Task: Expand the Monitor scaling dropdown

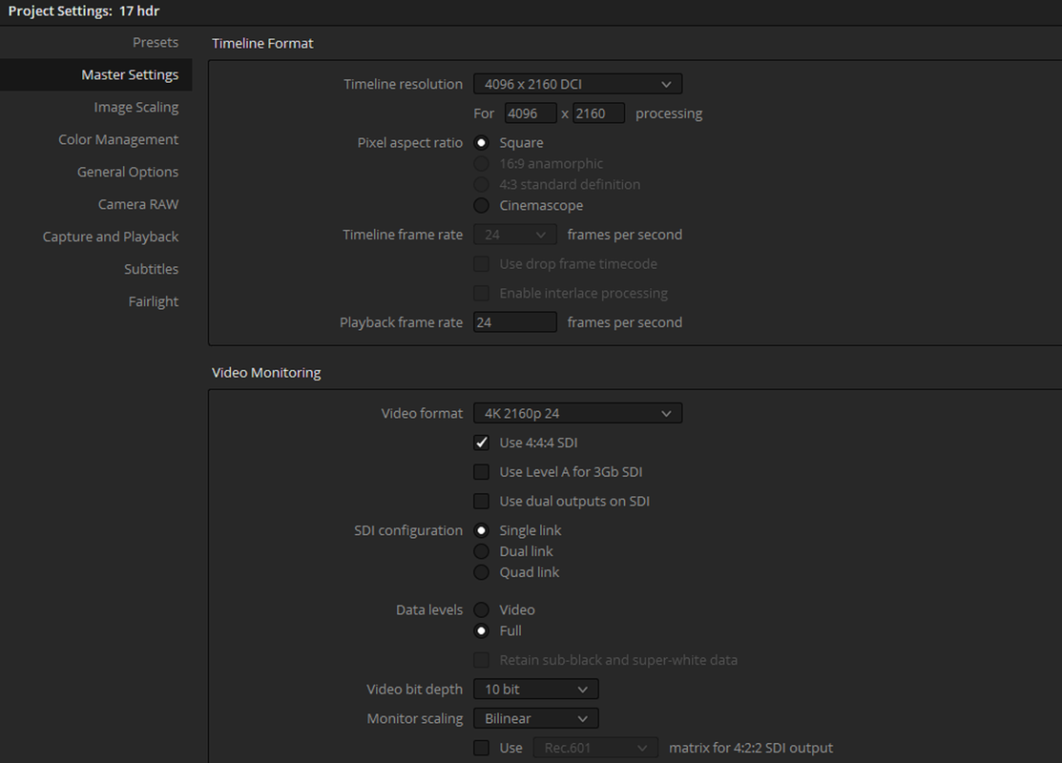Action: tap(535, 718)
